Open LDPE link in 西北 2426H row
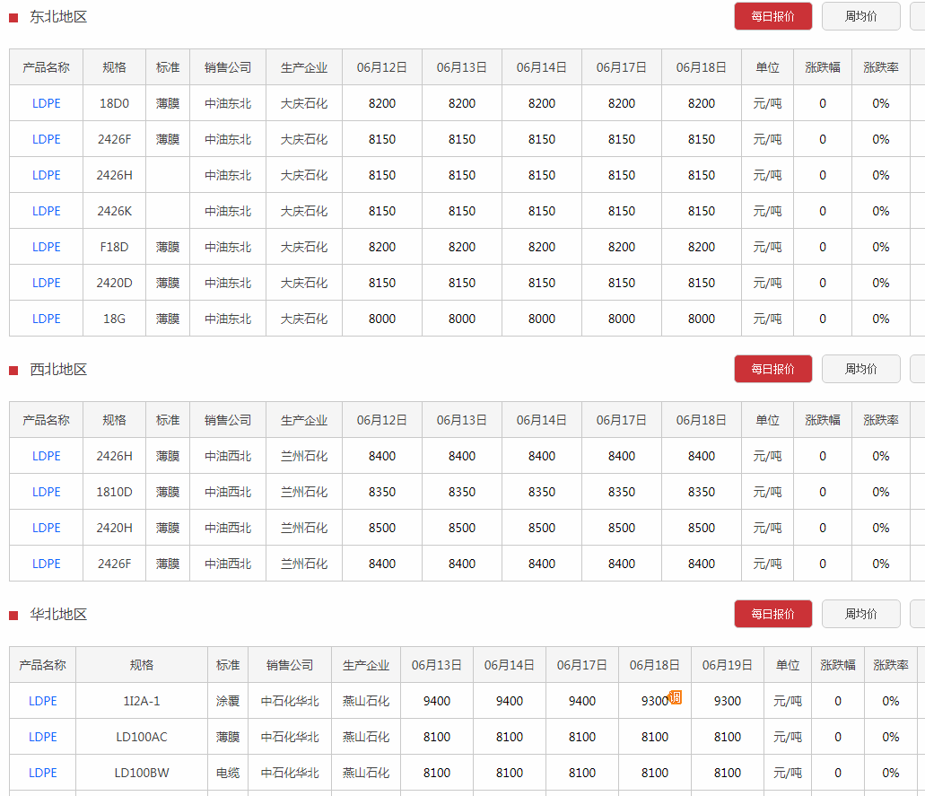The height and width of the screenshot is (796, 925). point(46,456)
